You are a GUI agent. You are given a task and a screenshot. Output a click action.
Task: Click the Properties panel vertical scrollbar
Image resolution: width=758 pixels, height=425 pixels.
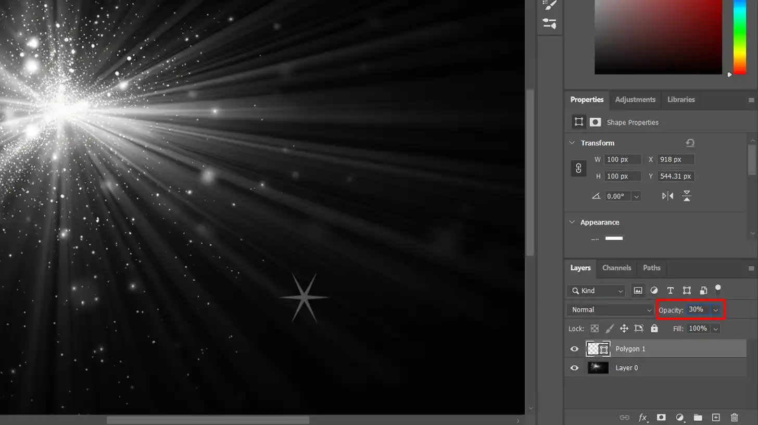tap(752, 159)
